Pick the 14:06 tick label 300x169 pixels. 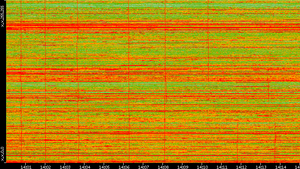pyautogui.click(x=124, y=167)
